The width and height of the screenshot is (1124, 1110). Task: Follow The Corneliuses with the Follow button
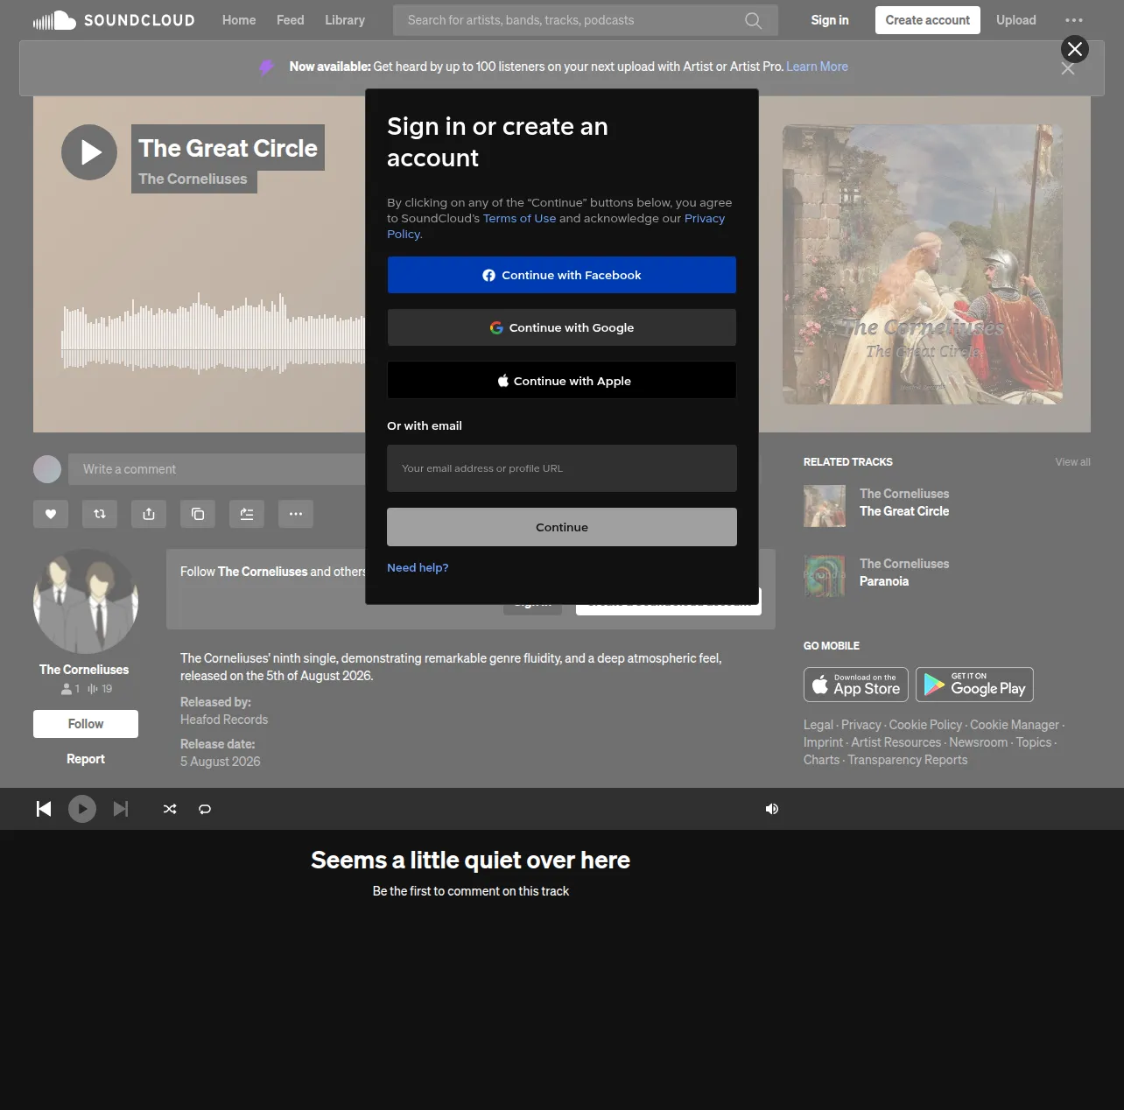[x=86, y=724]
